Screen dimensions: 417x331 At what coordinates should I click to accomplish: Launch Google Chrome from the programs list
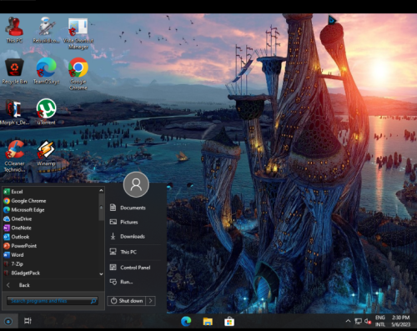pyautogui.click(x=50, y=201)
